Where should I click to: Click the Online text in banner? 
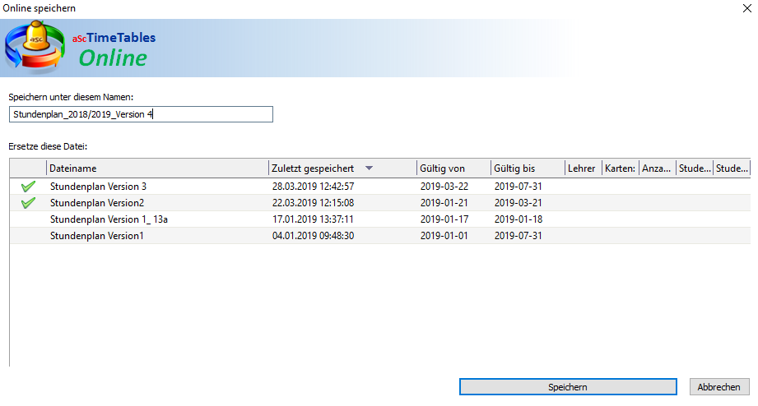pyautogui.click(x=113, y=58)
